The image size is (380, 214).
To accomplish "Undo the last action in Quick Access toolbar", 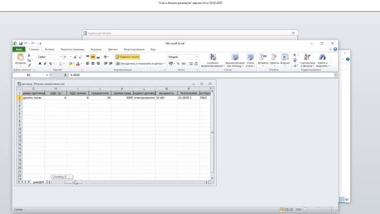I will 26,43.
